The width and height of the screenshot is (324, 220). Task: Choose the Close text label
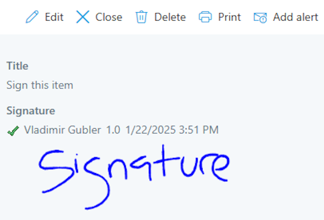click(109, 17)
